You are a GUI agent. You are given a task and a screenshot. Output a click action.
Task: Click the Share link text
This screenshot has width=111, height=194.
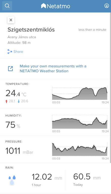[18, 52]
